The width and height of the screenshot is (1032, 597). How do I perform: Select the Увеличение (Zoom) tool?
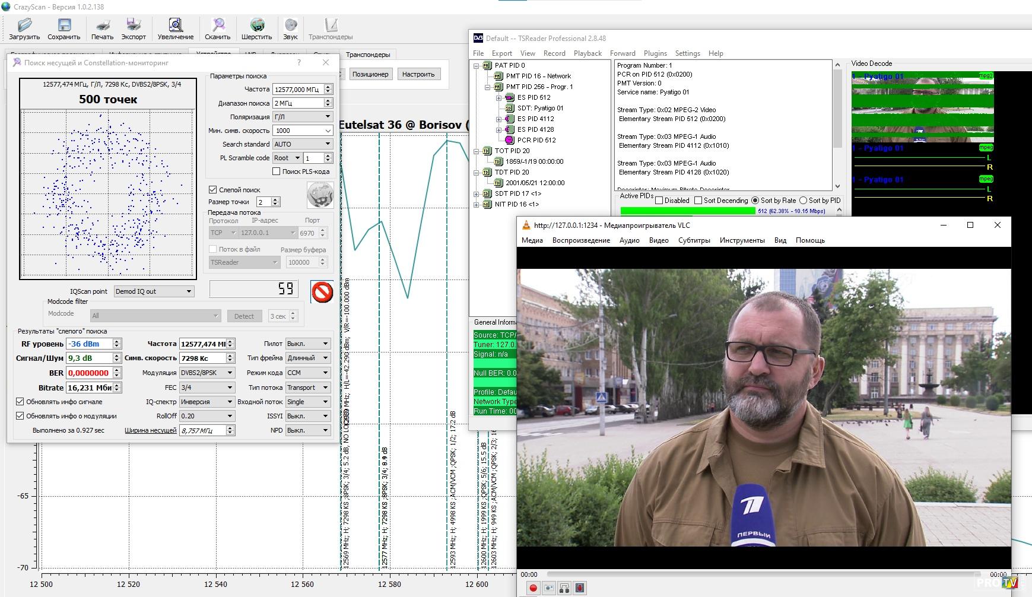pyautogui.click(x=175, y=28)
